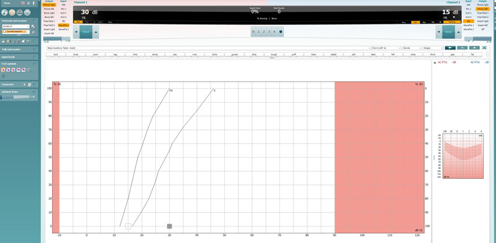496x243 pixels.
Task: Select the fourth test symbol icon
Action: pos(19,69)
